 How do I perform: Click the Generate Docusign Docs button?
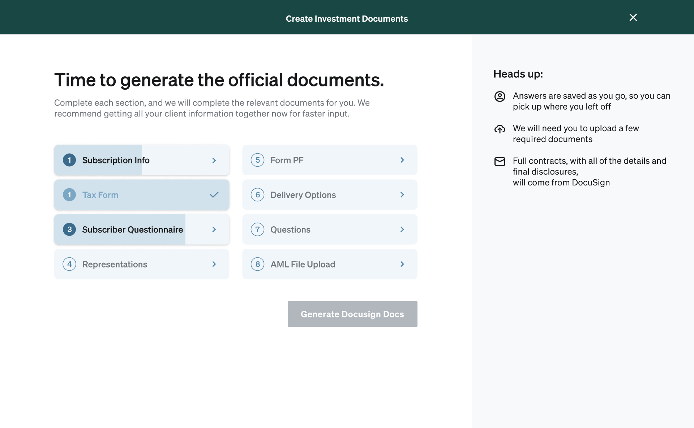pyautogui.click(x=352, y=314)
